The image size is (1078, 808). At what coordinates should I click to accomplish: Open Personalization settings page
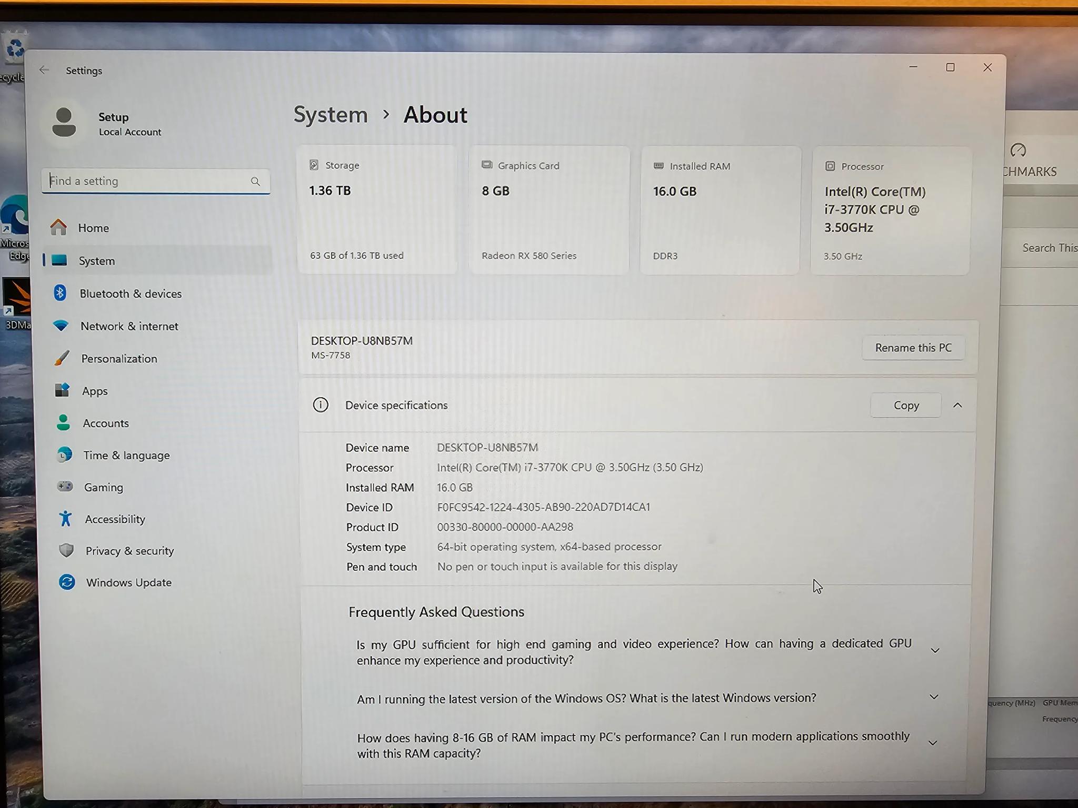click(160, 359)
